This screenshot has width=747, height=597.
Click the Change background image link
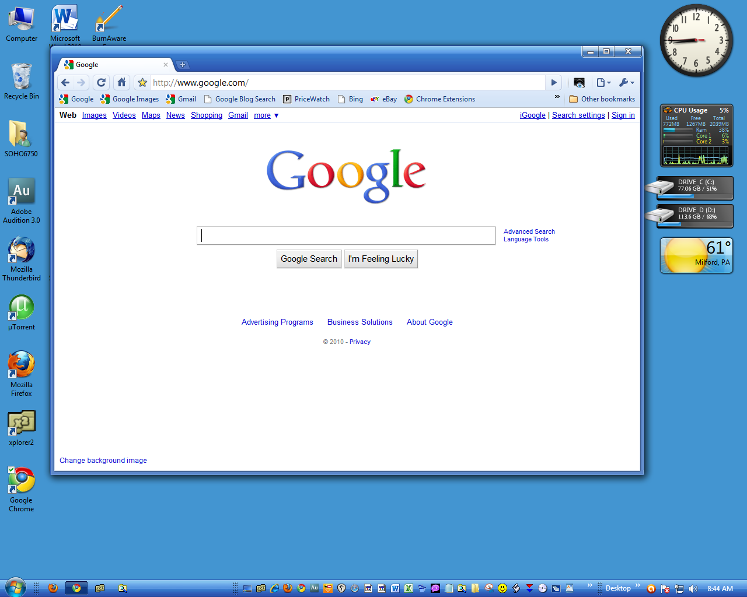click(x=103, y=461)
